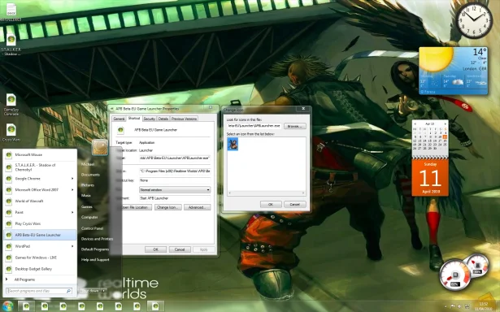The height and width of the screenshot is (312, 500).
Task: Click the Search programs and files box
Action: (x=39, y=291)
